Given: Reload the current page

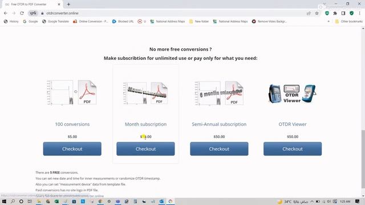Looking at the screenshot, I should [x=22, y=13].
